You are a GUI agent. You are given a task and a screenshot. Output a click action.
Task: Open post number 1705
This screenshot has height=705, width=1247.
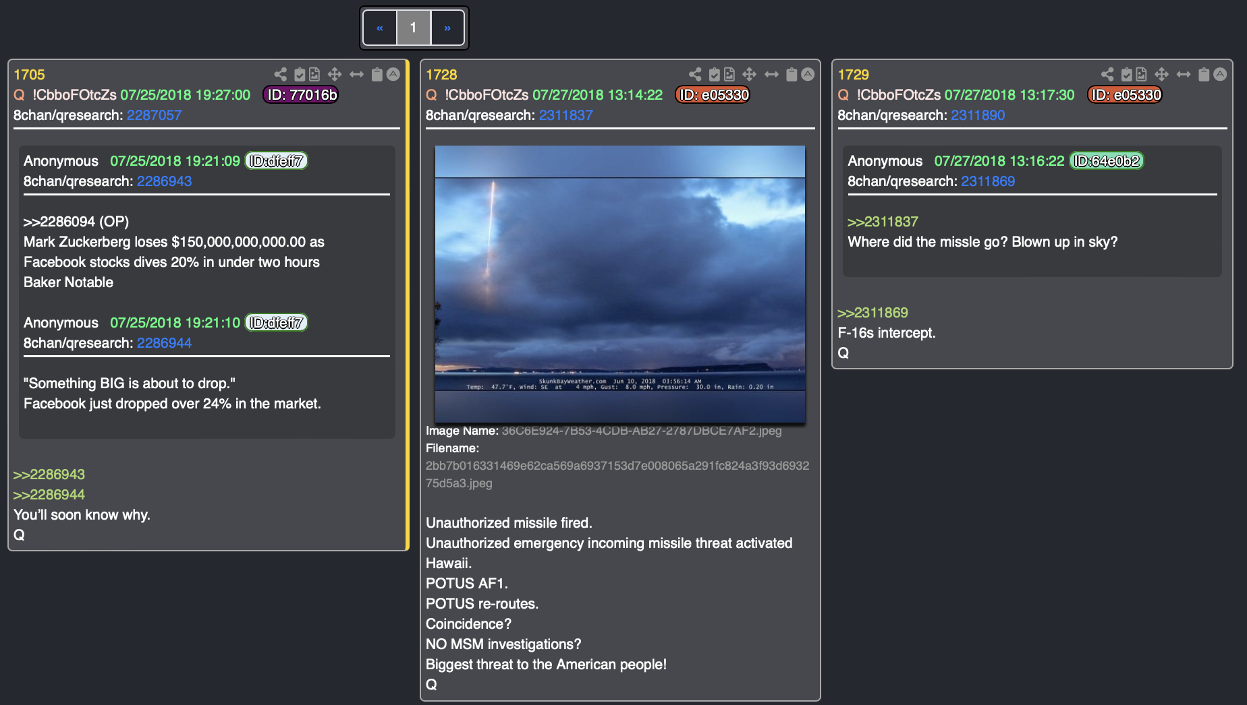[x=29, y=75]
